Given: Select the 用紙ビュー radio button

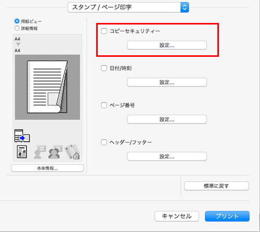Looking at the screenshot, I should 17,21.
